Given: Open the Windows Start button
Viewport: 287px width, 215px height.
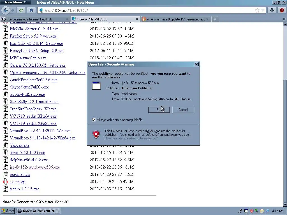Looking at the screenshot, I should [x=8, y=211].
